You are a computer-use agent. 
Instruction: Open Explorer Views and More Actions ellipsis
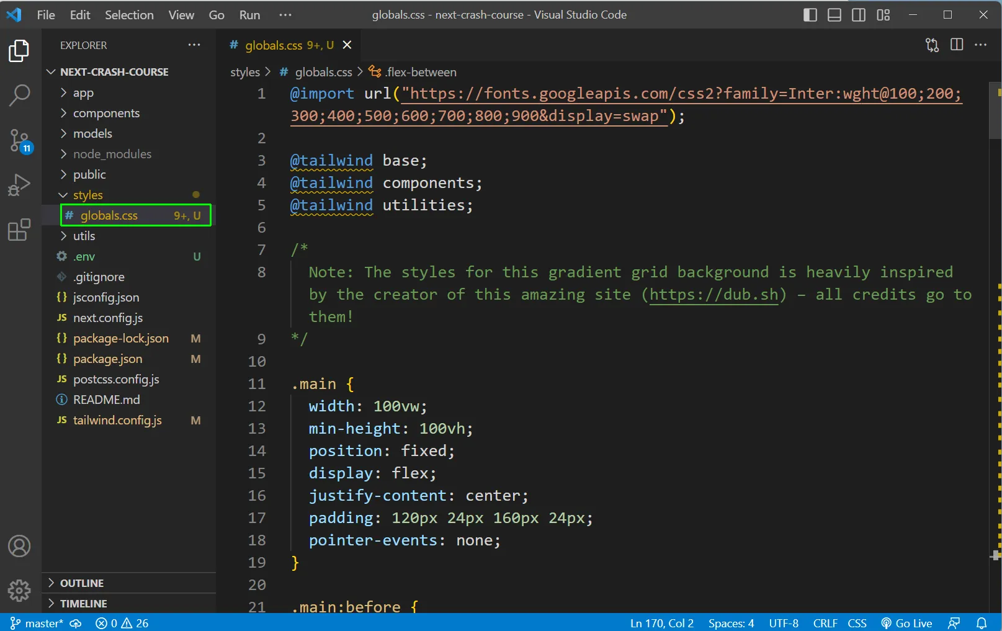194,45
